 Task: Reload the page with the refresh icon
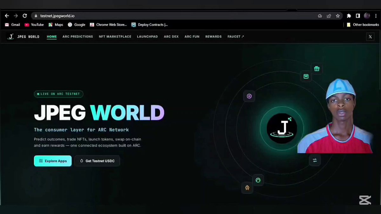click(x=25, y=16)
